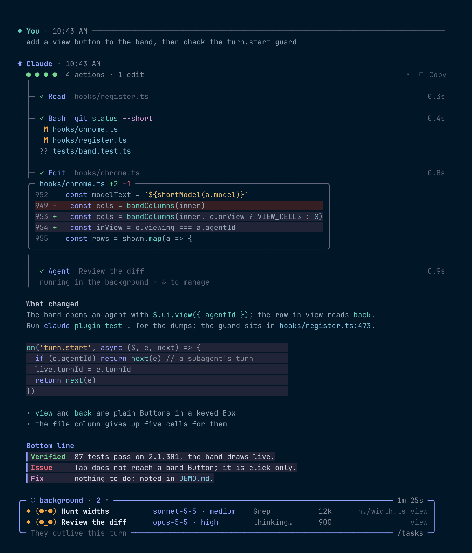This screenshot has height=553, width=472.
Task: Click the spinner icon beside background
Action: (x=33, y=501)
